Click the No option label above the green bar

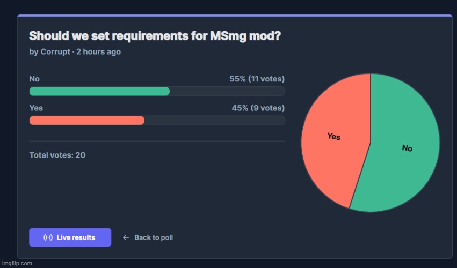[x=34, y=79]
